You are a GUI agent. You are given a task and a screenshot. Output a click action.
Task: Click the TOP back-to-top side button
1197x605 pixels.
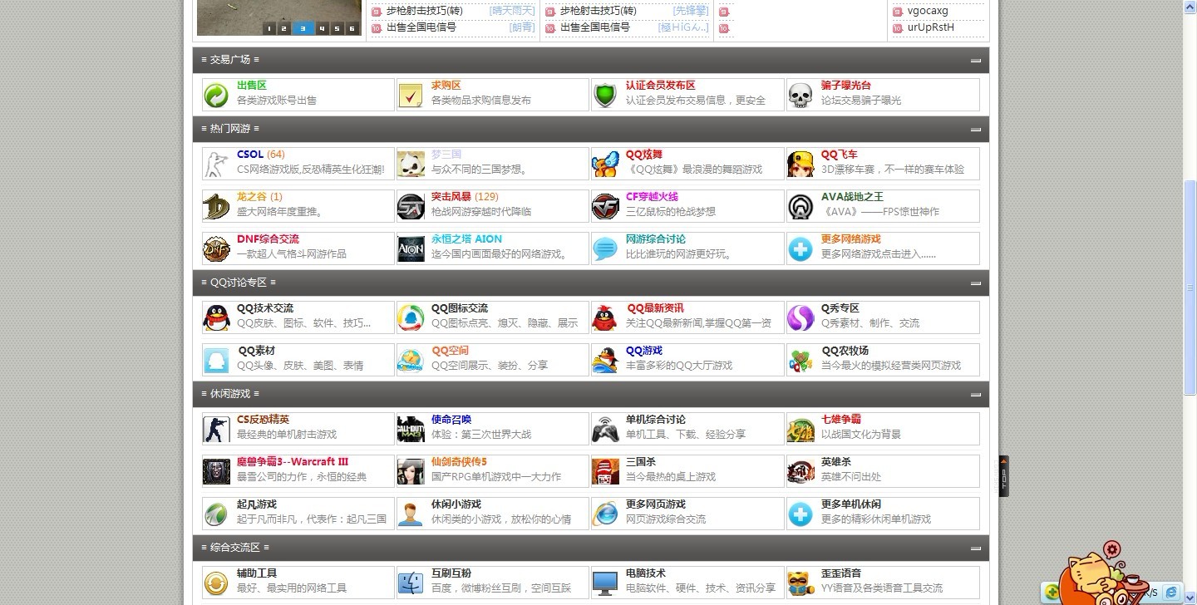pyautogui.click(x=1003, y=476)
